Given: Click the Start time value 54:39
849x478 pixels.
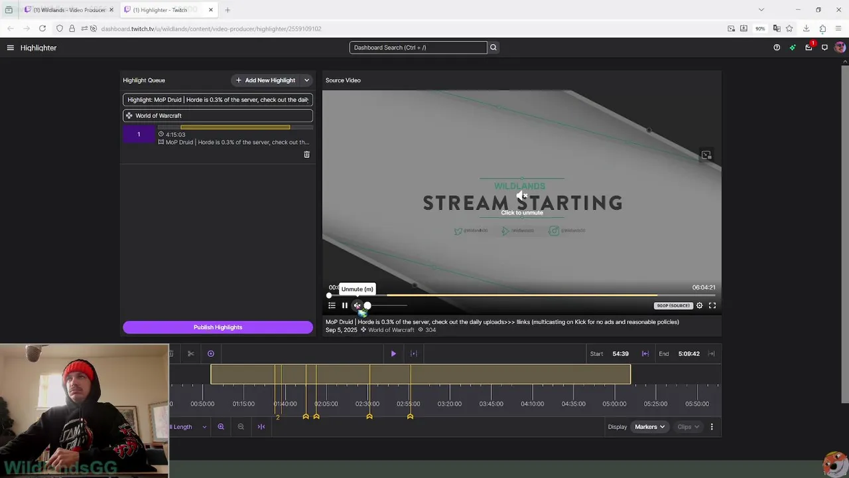Looking at the screenshot, I should [x=620, y=354].
